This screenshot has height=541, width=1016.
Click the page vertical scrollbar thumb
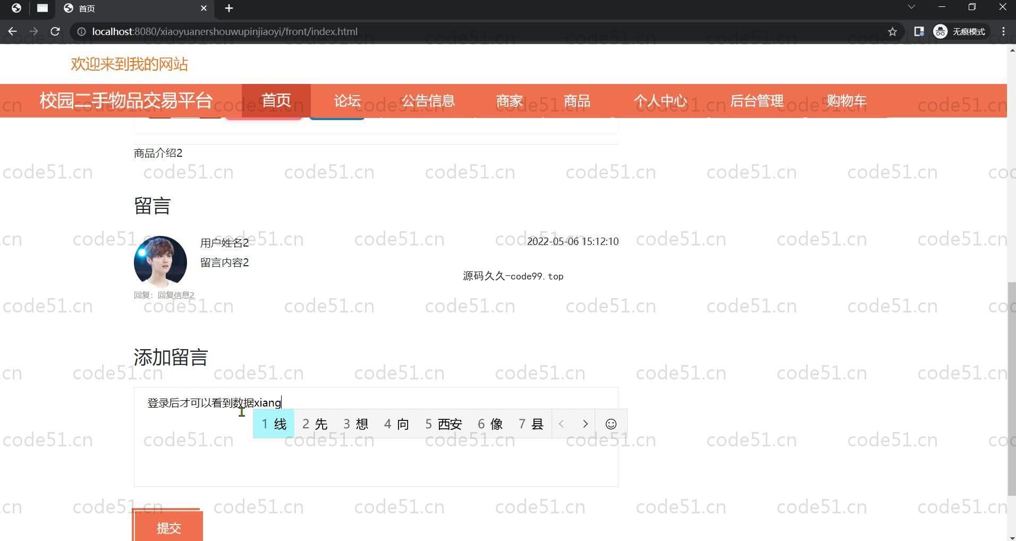[x=1011, y=389]
